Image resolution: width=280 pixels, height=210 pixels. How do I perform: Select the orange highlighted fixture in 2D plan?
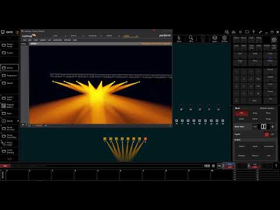click(145, 139)
